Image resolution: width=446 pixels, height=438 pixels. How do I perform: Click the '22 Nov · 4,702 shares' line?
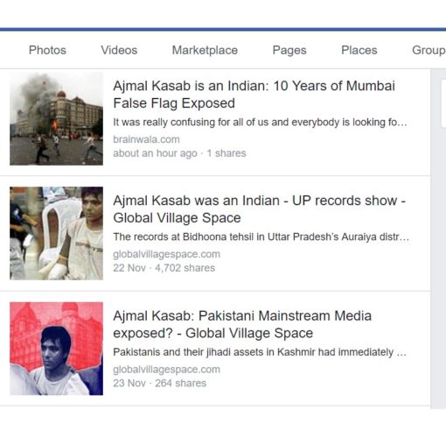pos(164,268)
